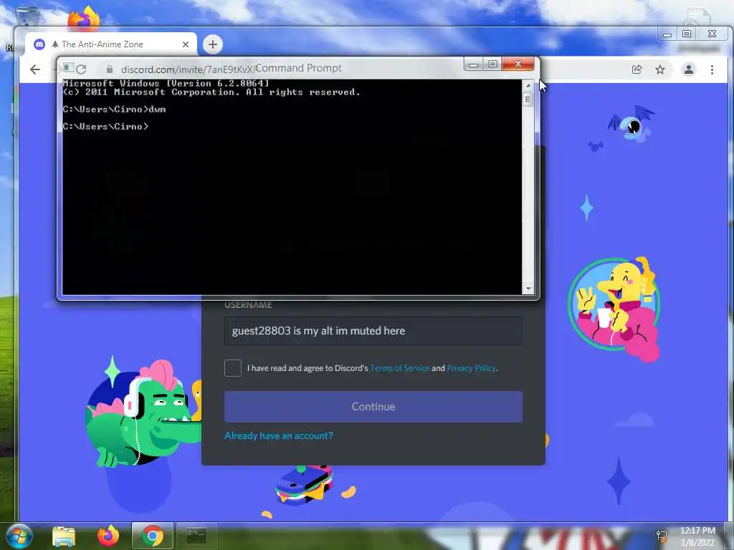Close the Command Prompt window
Viewport: 734px width, 550px height.
[x=518, y=64]
